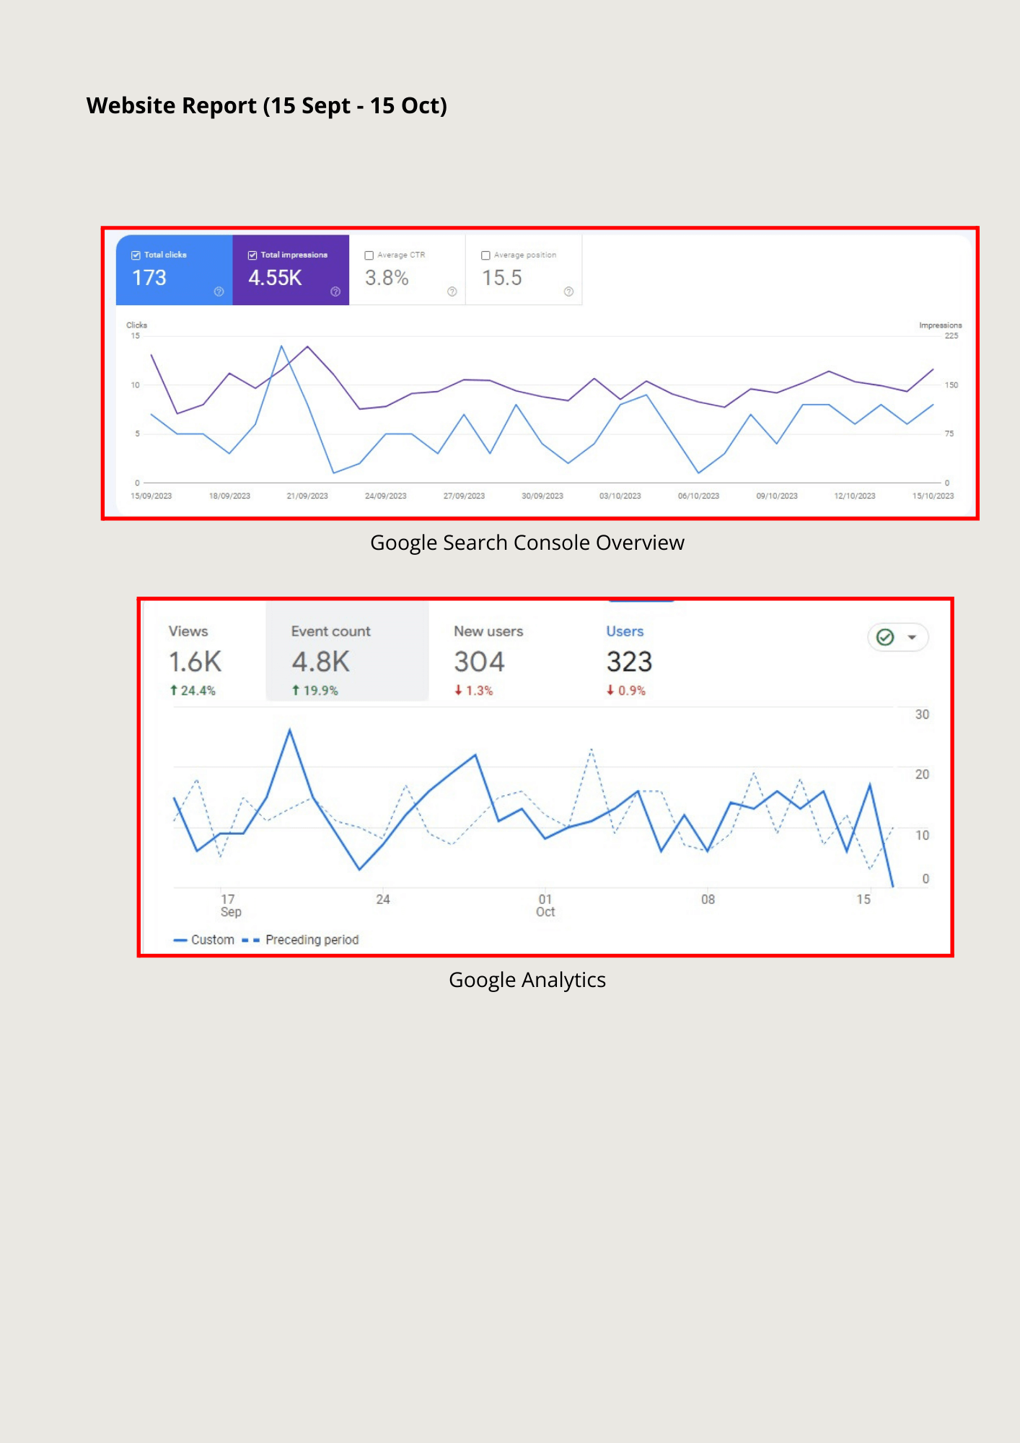Screen dimensions: 1020x1443
Task: Click the 173 total clicks value
Action: coord(149,278)
